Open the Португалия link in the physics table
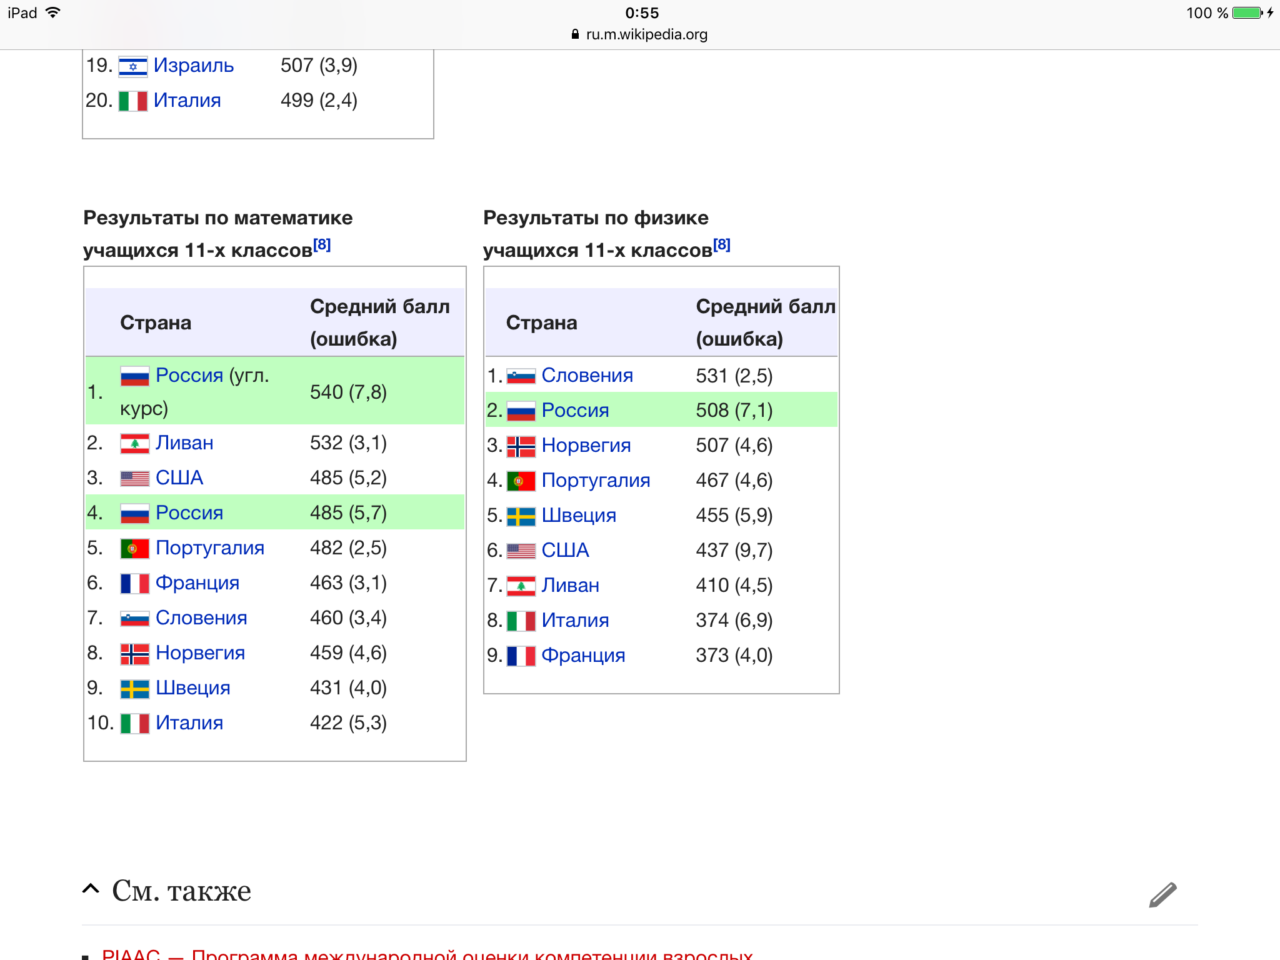This screenshot has width=1280, height=960. point(596,480)
